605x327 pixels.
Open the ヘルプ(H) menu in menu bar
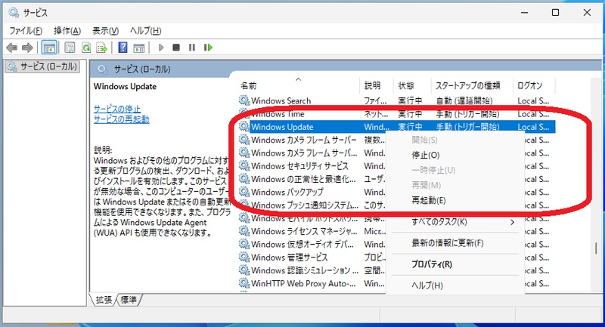tap(145, 31)
